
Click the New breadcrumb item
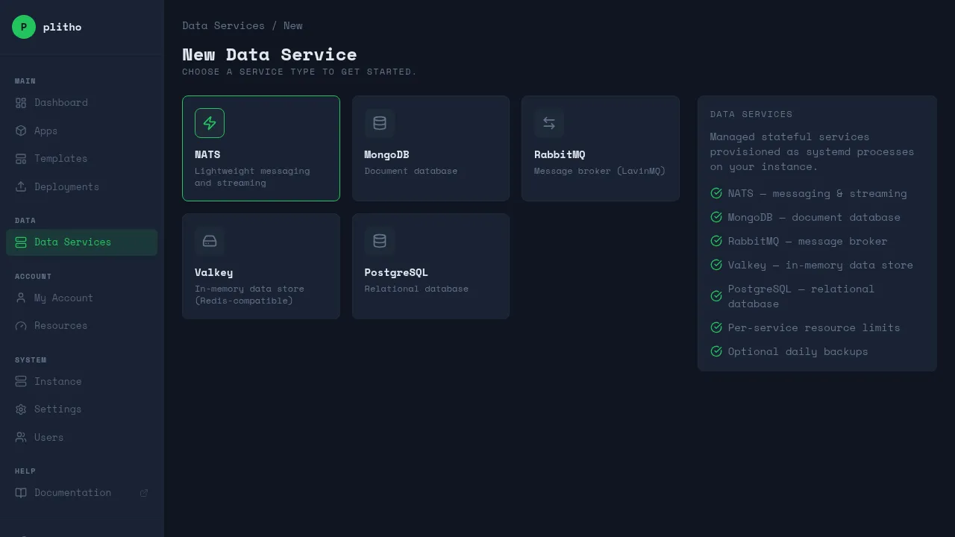click(293, 25)
